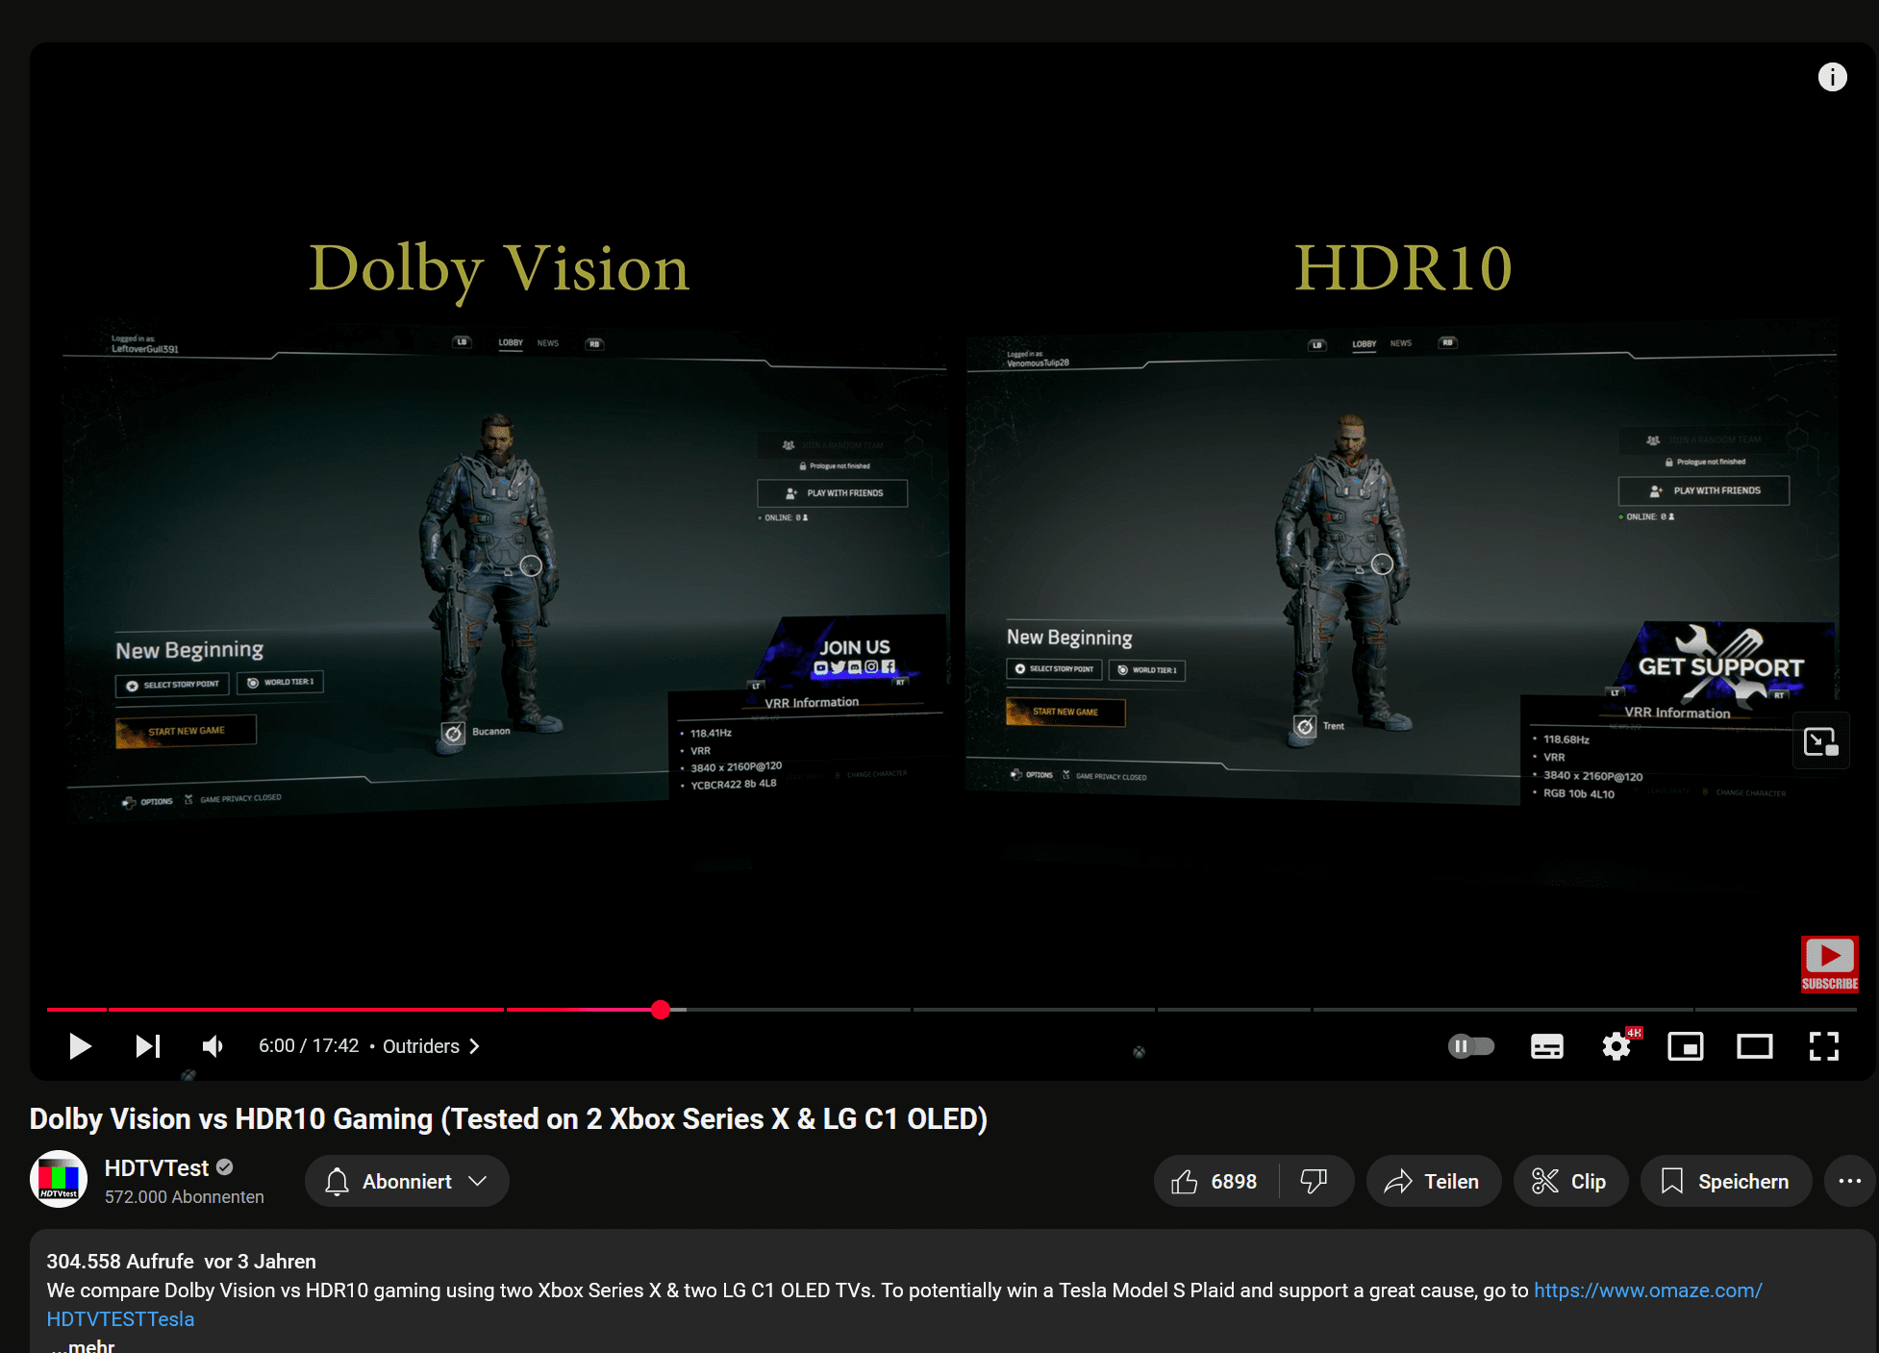
Task: Open the HDTVTest channel avatar
Action: tap(59, 1180)
